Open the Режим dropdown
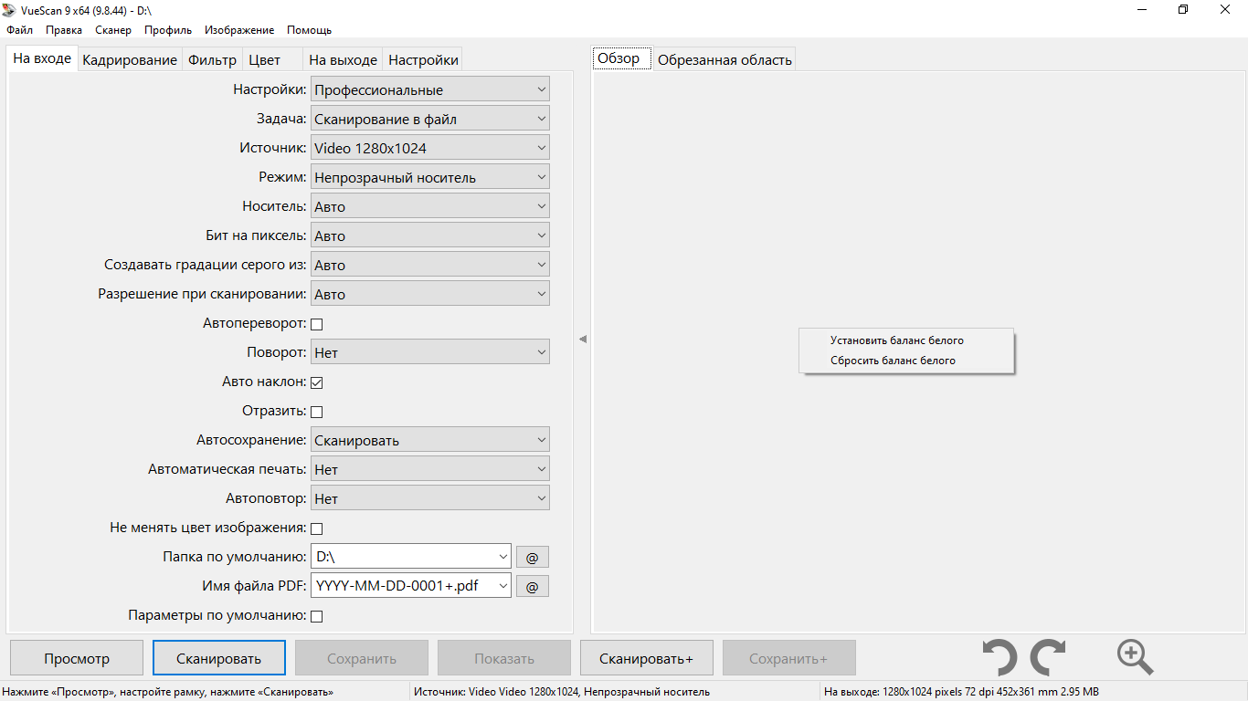1248x701 pixels. (430, 177)
